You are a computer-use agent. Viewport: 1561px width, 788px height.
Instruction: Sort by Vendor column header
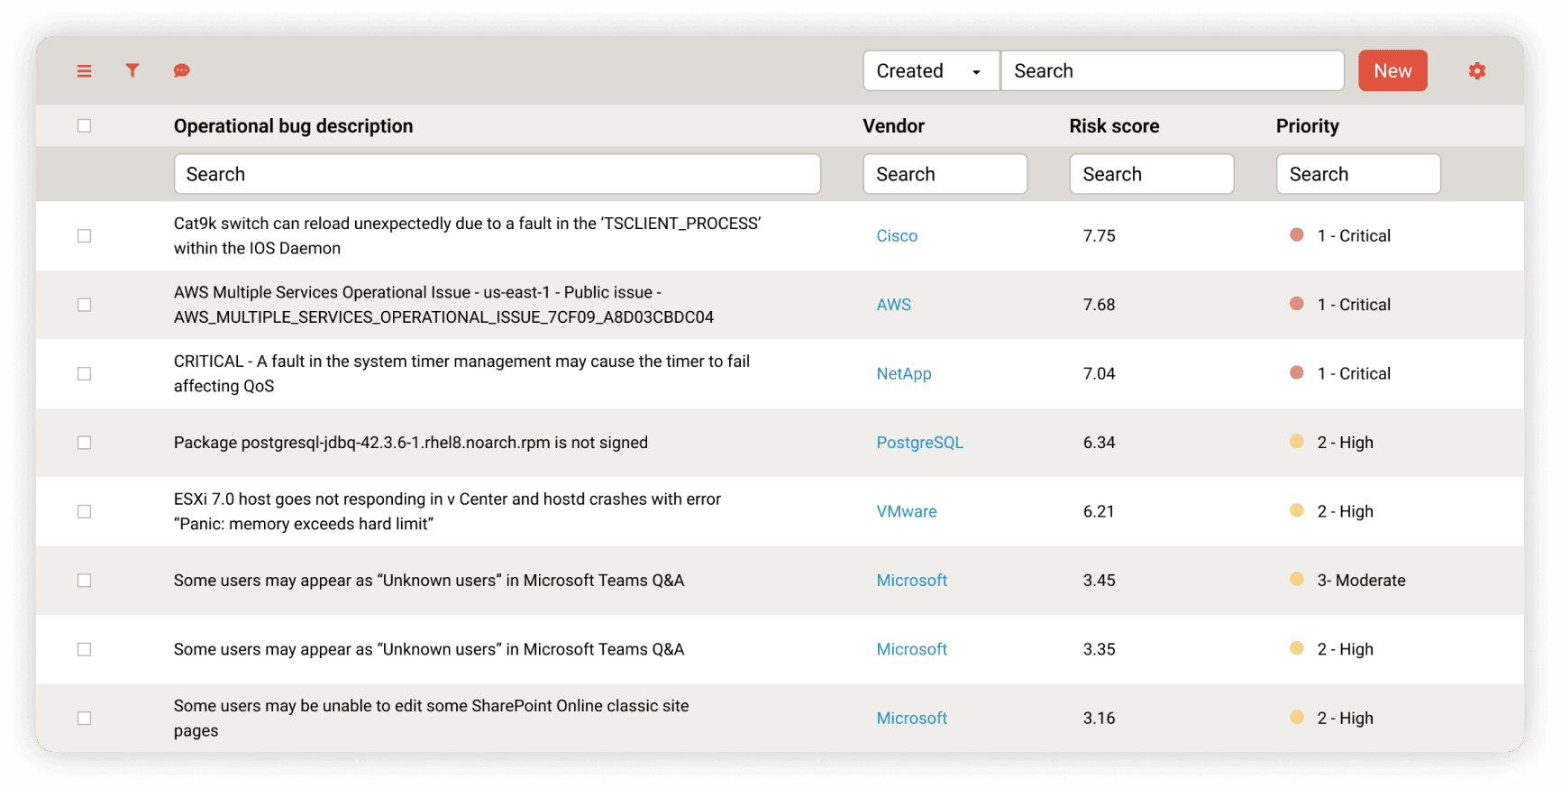click(x=893, y=126)
